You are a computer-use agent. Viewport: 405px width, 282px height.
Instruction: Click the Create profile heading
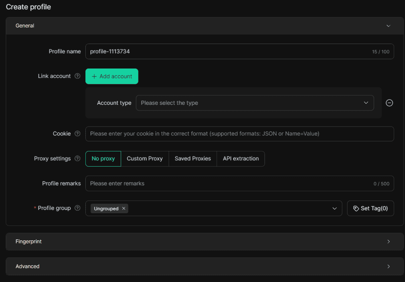28,7
